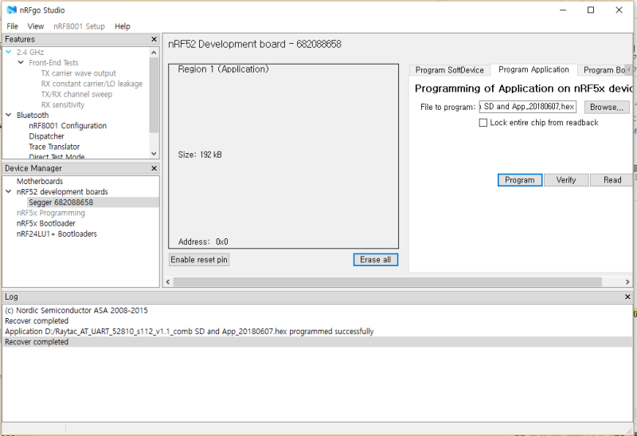Open the File menu
The height and width of the screenshot is (436, 637).
12,26
